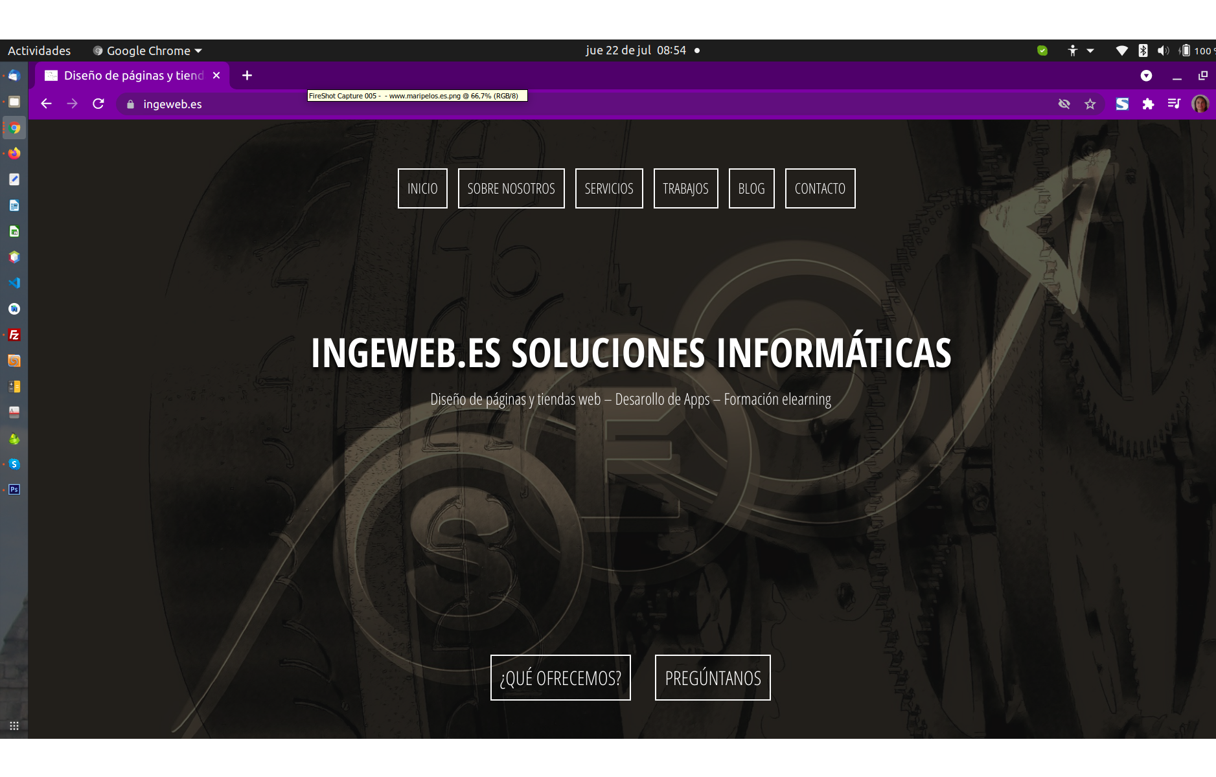Viewport: 1216px width, 777px height.
Task: Go forward to the next page
Action: tap(72, 104)
